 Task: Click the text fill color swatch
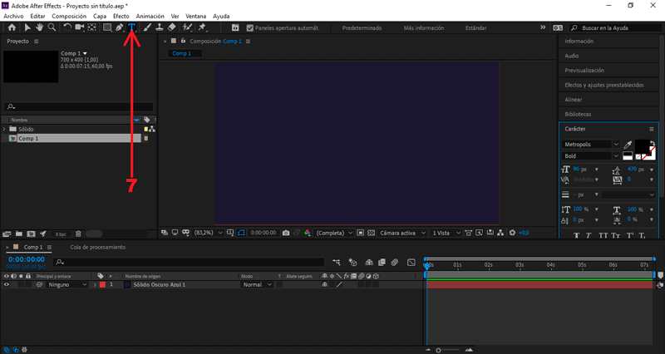point(642,147)
